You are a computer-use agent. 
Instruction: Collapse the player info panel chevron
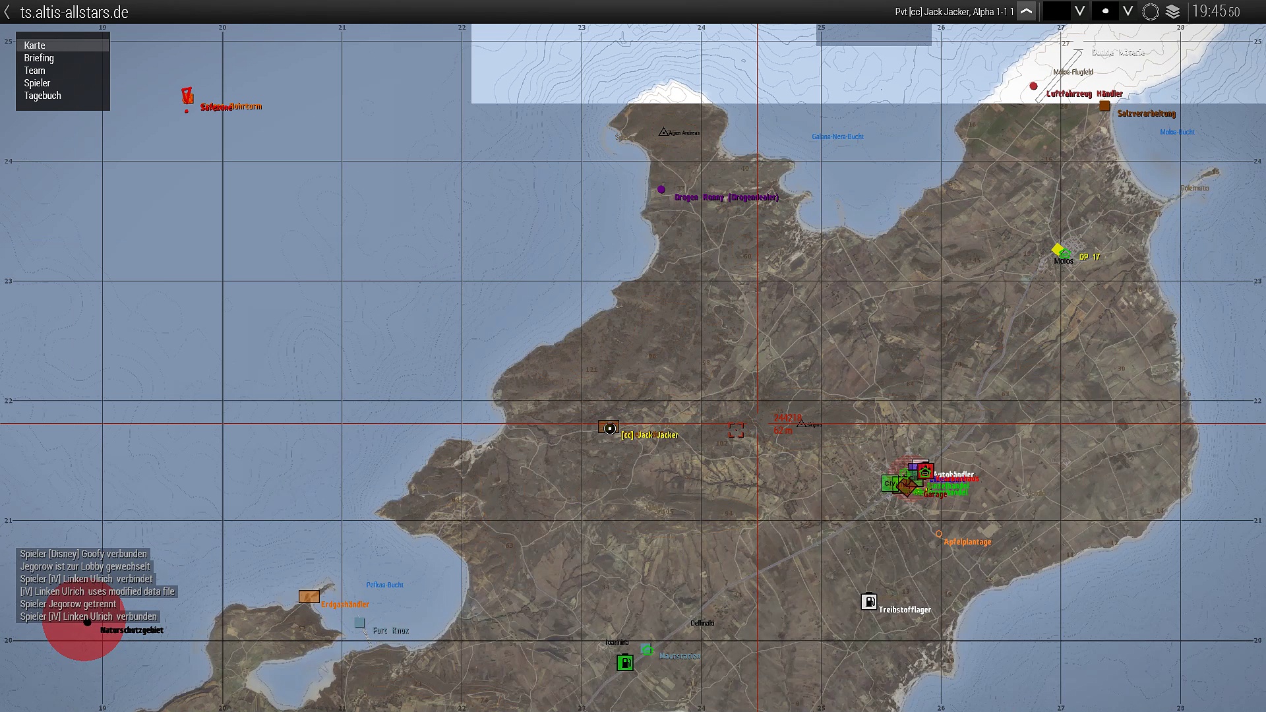pyautogui.click(x=1026, y=12)
